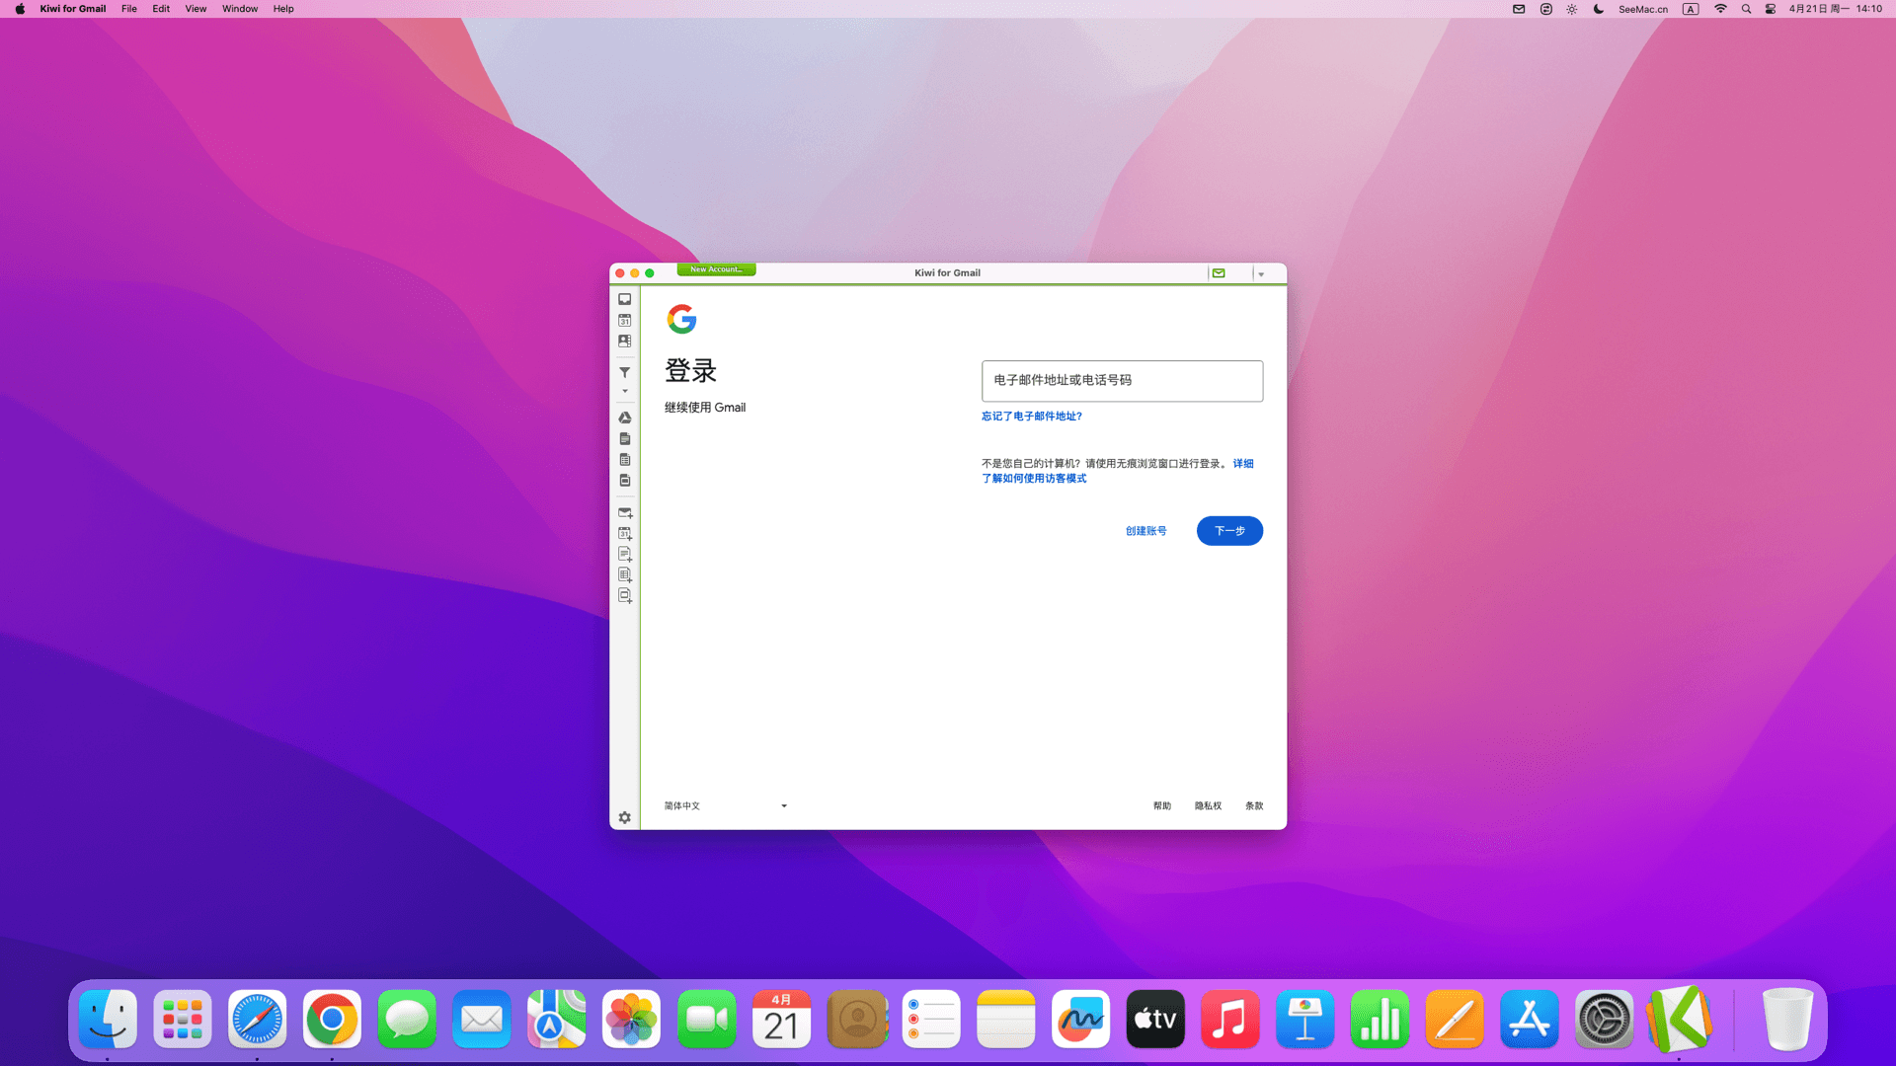Viewport: 1896px width, 1066px height.
Task: Open Finder from the Dock
Action: click(108, 1019)
